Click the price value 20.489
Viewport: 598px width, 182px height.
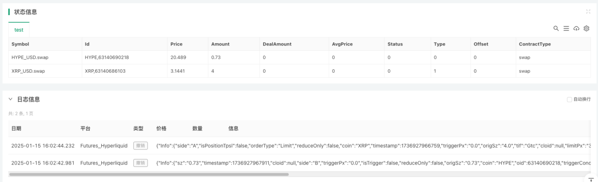[x=178, y=57]
